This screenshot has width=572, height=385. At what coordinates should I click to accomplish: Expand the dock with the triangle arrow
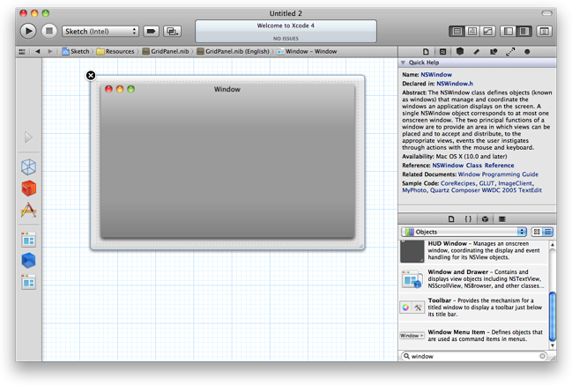tap(28, 137)
